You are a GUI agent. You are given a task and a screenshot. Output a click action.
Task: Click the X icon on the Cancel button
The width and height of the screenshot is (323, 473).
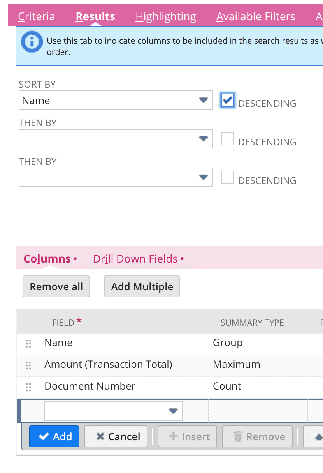[100, 436]
